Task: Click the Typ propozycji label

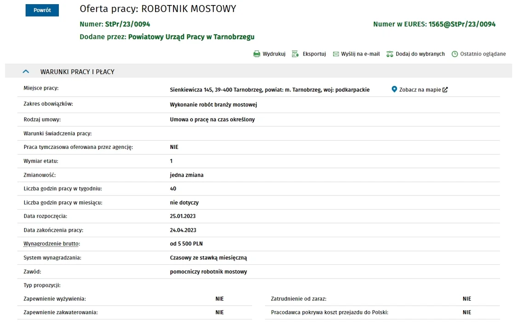Action: (42, 285)
